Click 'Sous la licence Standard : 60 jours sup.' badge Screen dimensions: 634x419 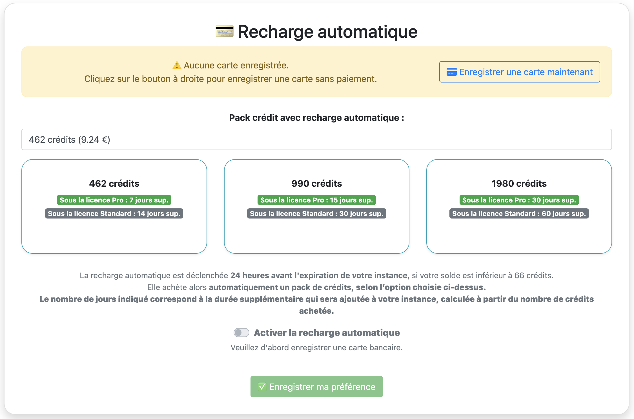519,213
